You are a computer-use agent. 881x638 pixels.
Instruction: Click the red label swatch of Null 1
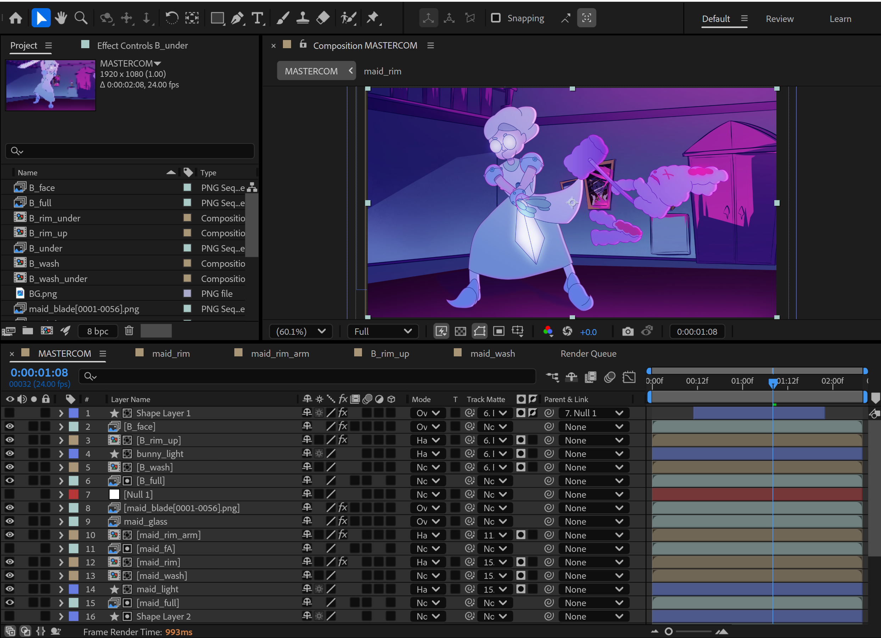point(73,495)
